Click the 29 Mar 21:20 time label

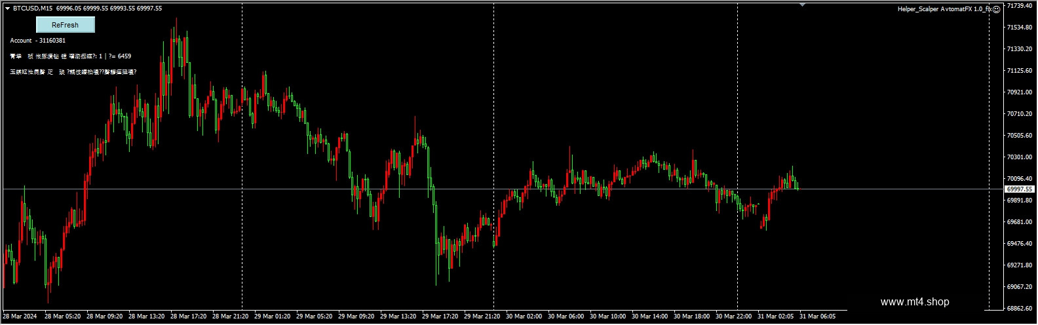(482, 316)
